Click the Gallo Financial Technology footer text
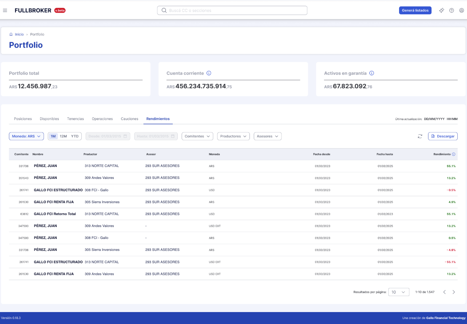 click(x=446, y=318)
